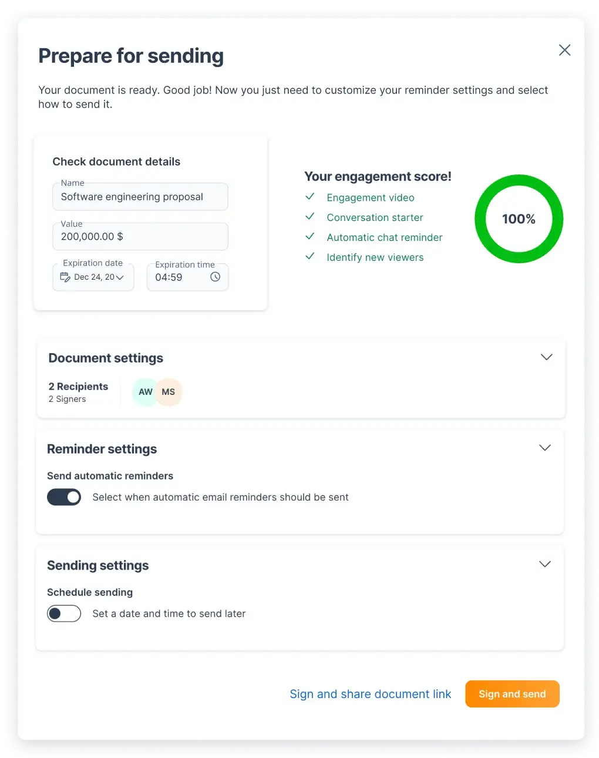Click the 100% engagement score ring

[519, 219]
